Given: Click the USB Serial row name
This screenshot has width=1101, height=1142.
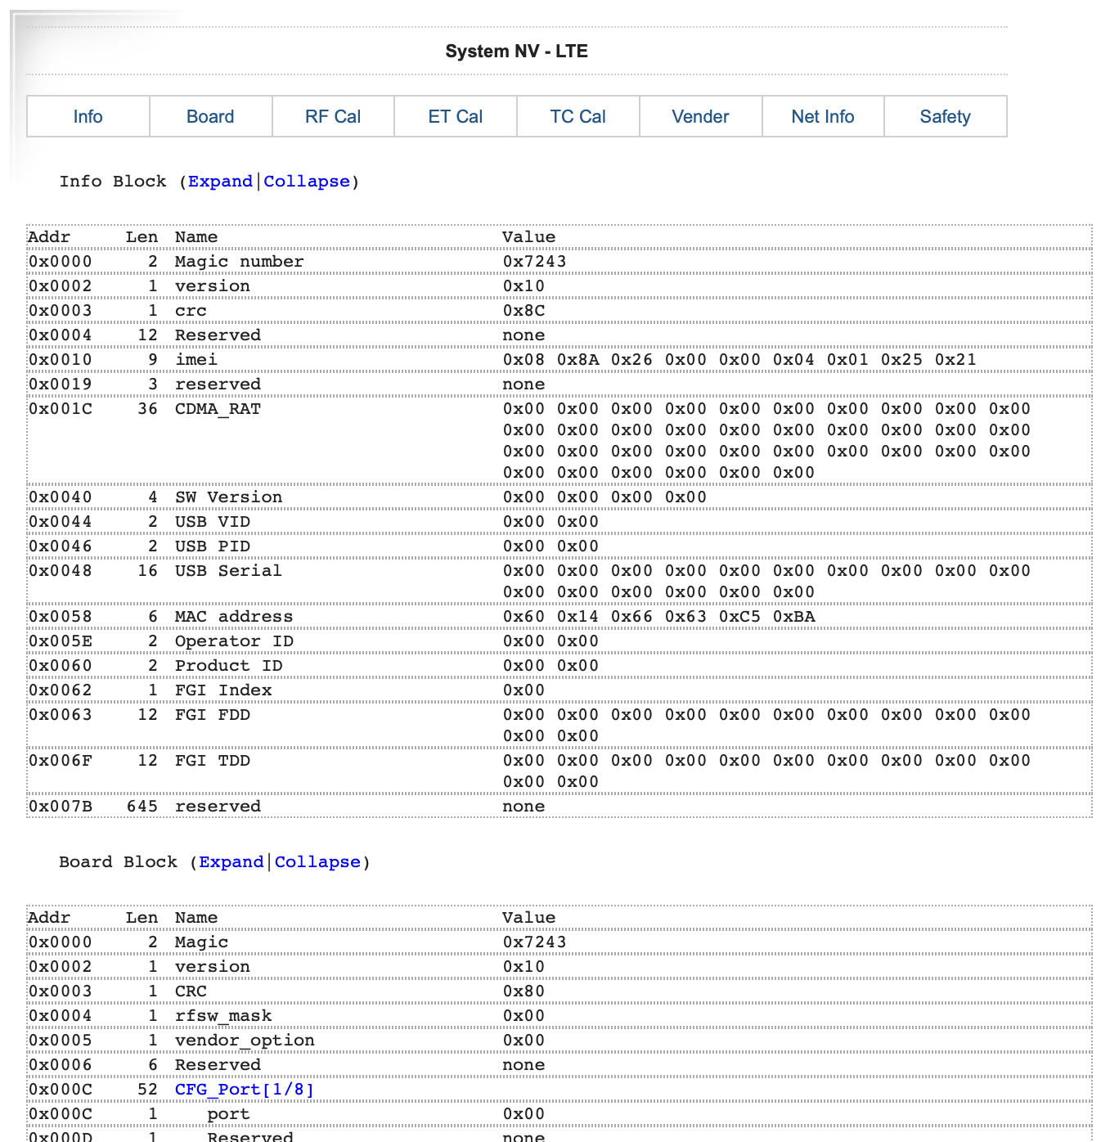Looking at the screenshot, I should (227, 571).
